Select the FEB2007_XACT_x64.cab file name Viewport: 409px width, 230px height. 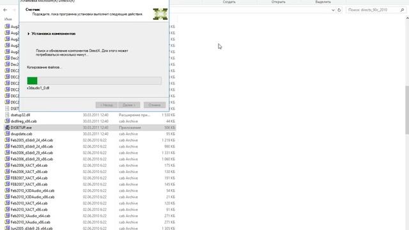pos(29,178)
